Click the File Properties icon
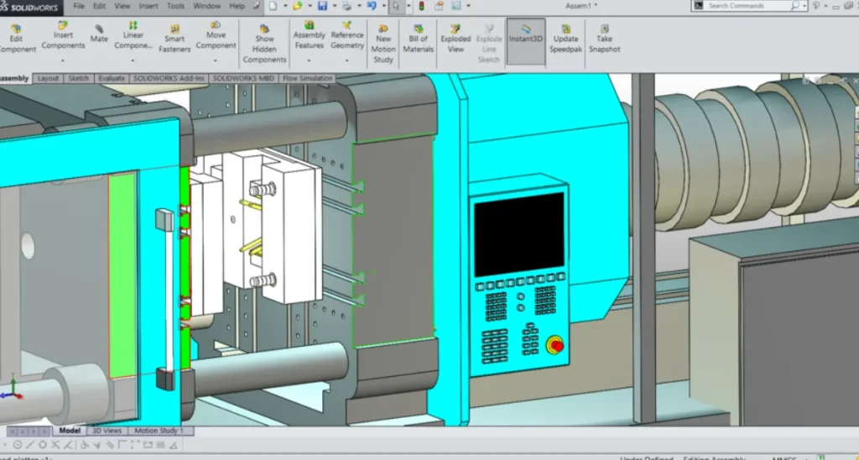 (x=439, y=6)
